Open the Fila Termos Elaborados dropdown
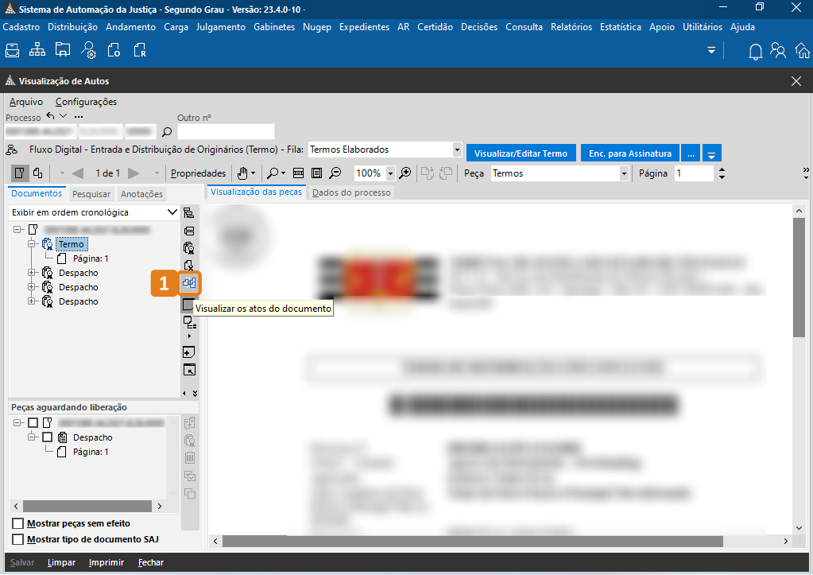The height and width of the screenshot is (575, 813). pyautogui.click(x=457, y=150)
